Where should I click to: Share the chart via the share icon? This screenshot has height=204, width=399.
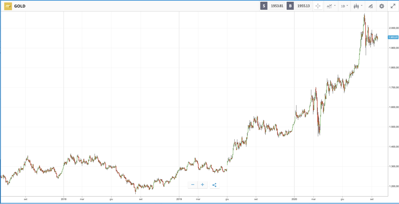[x=215, y=185]
